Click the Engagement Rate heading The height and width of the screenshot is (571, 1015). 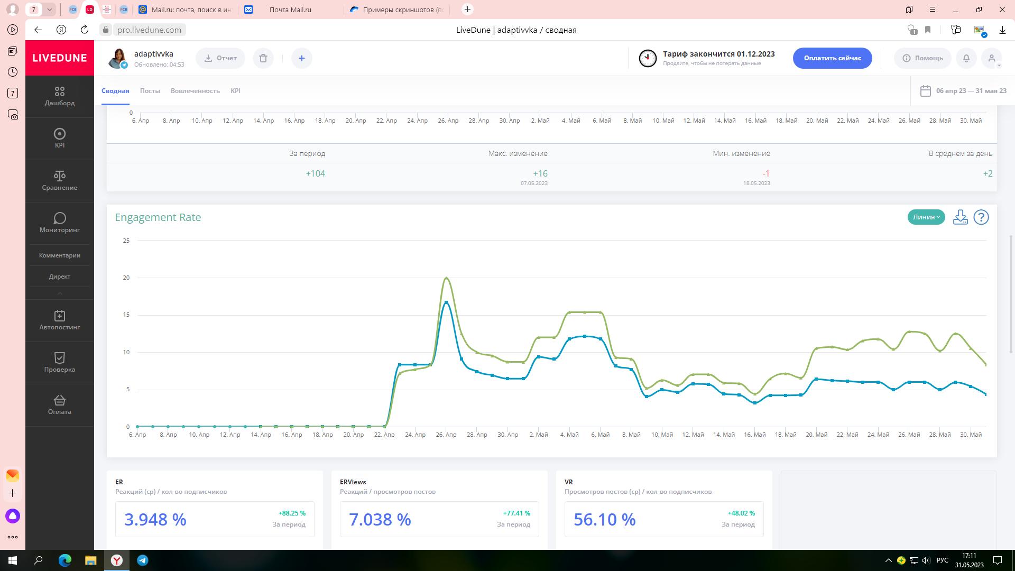click(158, 217)
